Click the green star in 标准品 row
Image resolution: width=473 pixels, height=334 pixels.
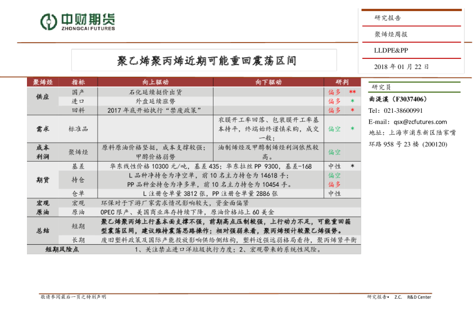(x=352, y=129)
